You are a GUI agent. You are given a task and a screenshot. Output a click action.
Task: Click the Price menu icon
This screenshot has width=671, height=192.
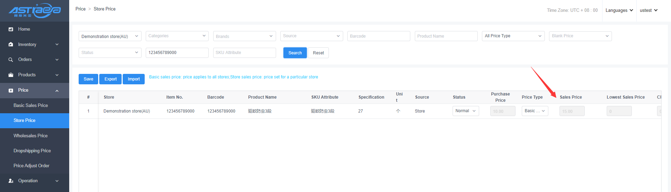[11, 90]
